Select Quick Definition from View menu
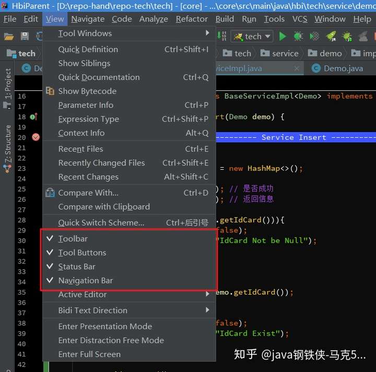Image resolution: width=376 pixels, height=372 pixels. click(x=130, y=50)
